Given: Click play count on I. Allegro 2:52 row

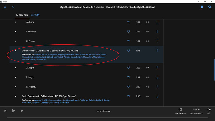Looking at the screenshot, I should click(x=147, y=68).
